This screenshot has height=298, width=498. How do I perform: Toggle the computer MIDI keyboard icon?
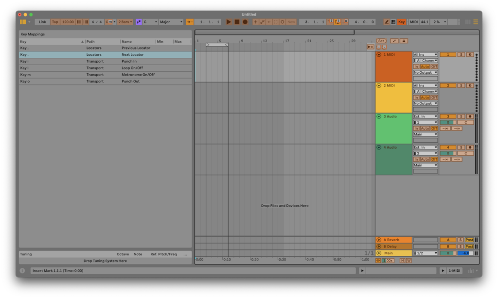(x=393, y=22)
